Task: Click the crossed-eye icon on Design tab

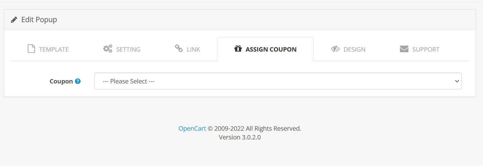Action: click(x=335, y=49)
